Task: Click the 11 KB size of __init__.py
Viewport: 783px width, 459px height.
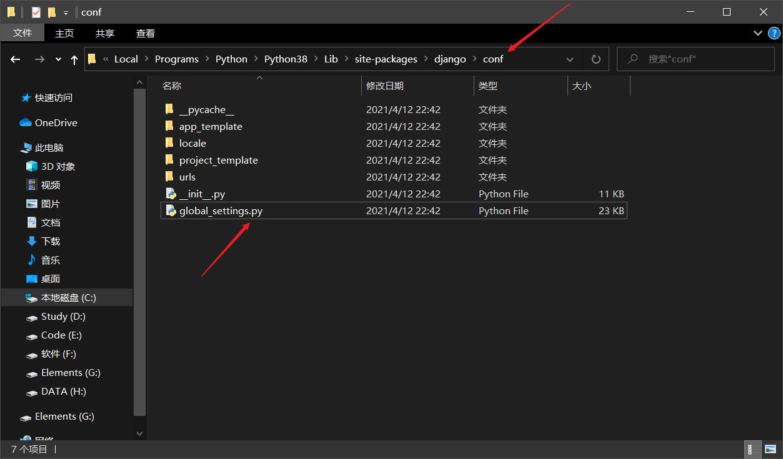Action: point(611,194)
